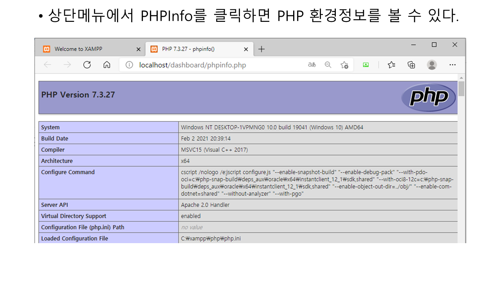Close the Welcome to XAMPP tab

pyautogui.click(x=138, y=49)
